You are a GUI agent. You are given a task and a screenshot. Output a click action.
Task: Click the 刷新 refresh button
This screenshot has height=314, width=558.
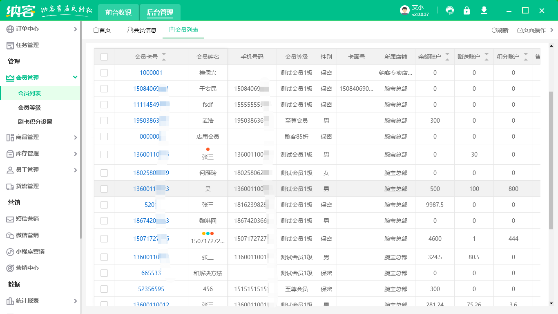[x=500, y=30]
